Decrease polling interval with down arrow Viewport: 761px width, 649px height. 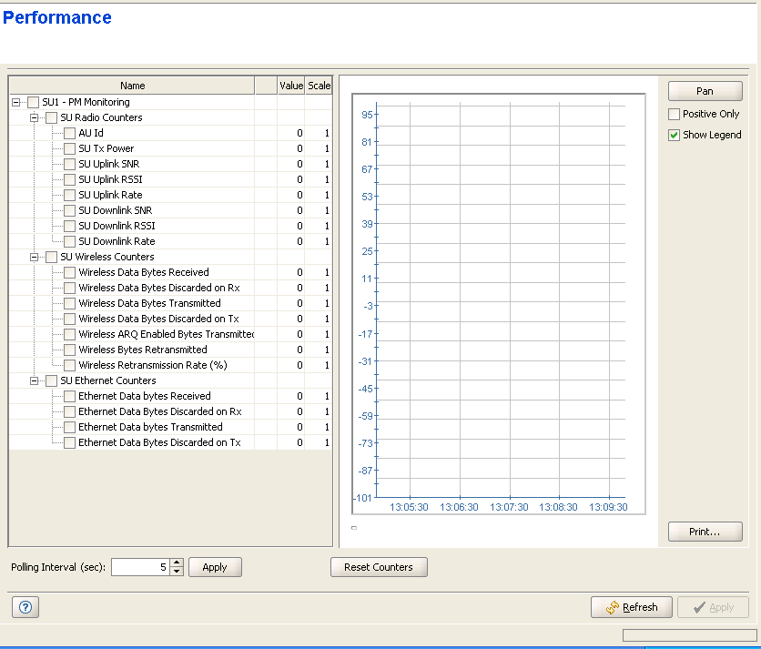(x=177, y=572)
